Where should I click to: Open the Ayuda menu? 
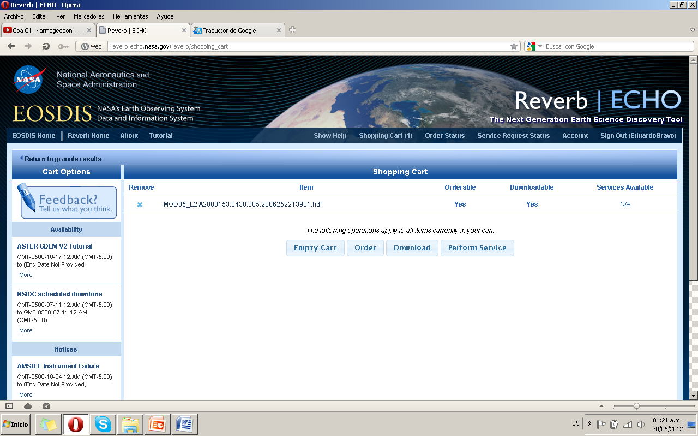(x=165, y=16)
